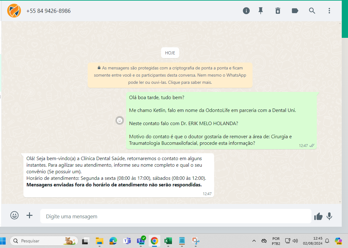Click contact number +55 84 9426-8986

point(48,11)
